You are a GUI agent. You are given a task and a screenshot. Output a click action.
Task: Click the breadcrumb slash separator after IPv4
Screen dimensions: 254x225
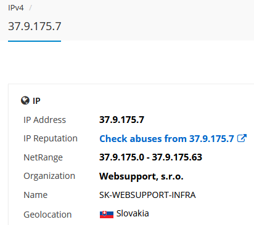click(x=30, y=8)
